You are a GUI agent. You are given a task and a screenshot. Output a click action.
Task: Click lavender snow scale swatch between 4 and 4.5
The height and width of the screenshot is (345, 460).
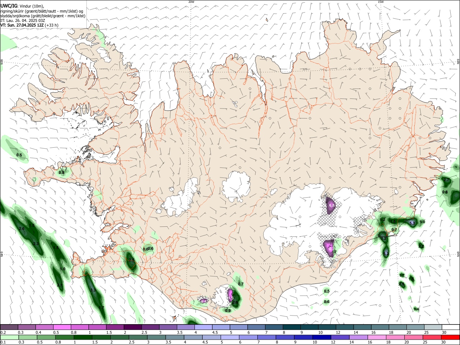(x=204, y=327)
